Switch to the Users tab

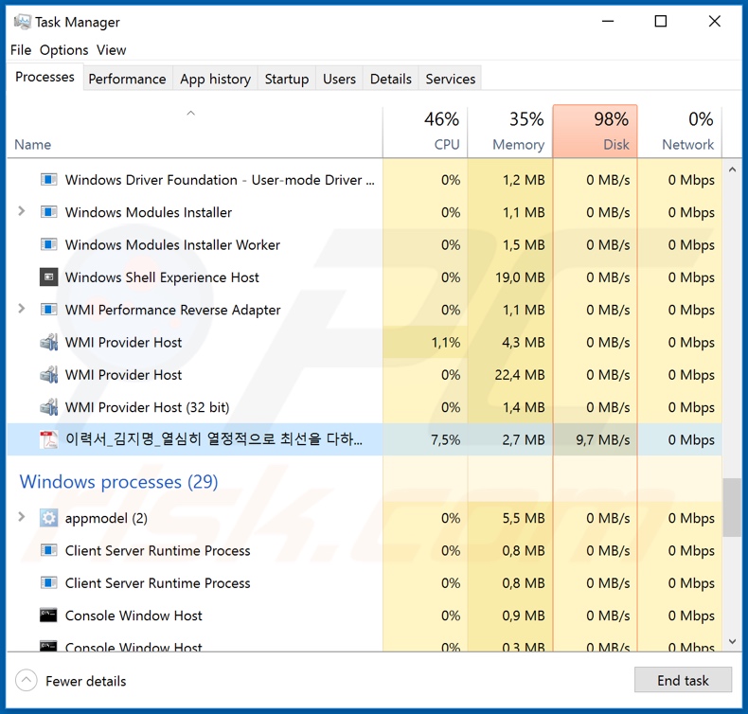click(x=339, y=79)
